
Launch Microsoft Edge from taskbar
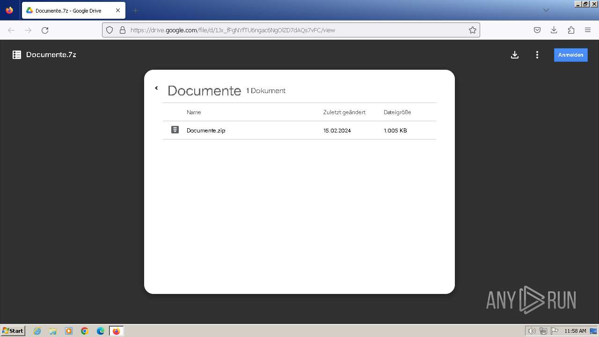[x=101, y=331]
